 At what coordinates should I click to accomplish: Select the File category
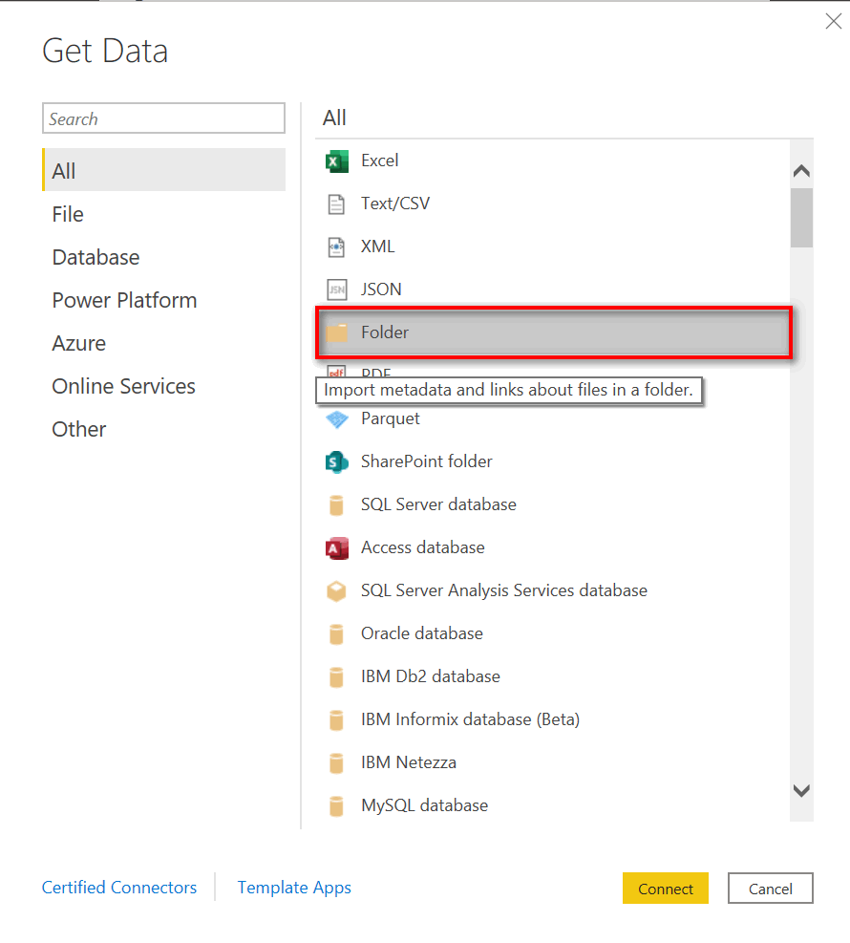coord(163,214)
